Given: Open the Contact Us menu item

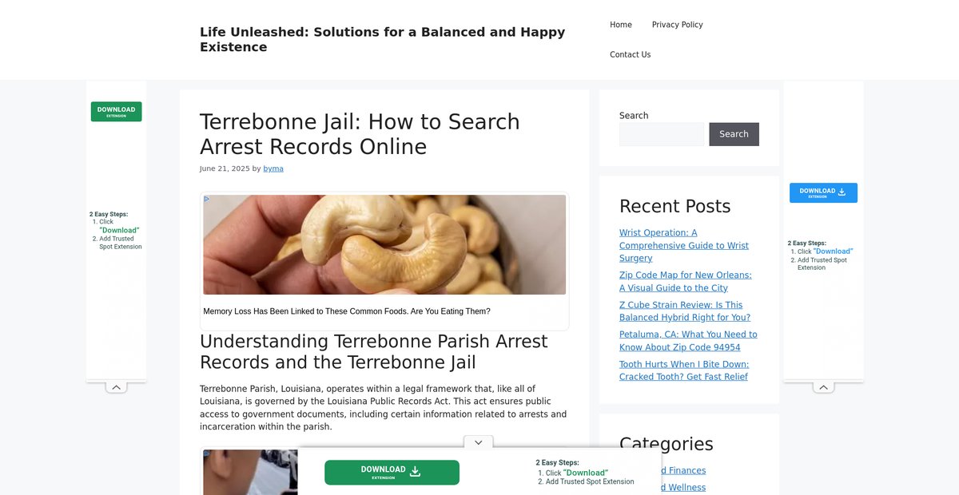Looking at the screenshot, I should 630,54.
